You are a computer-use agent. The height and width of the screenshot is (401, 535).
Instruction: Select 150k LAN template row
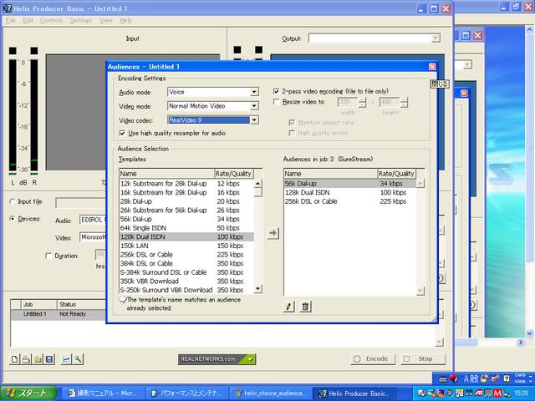coord(186,246)
